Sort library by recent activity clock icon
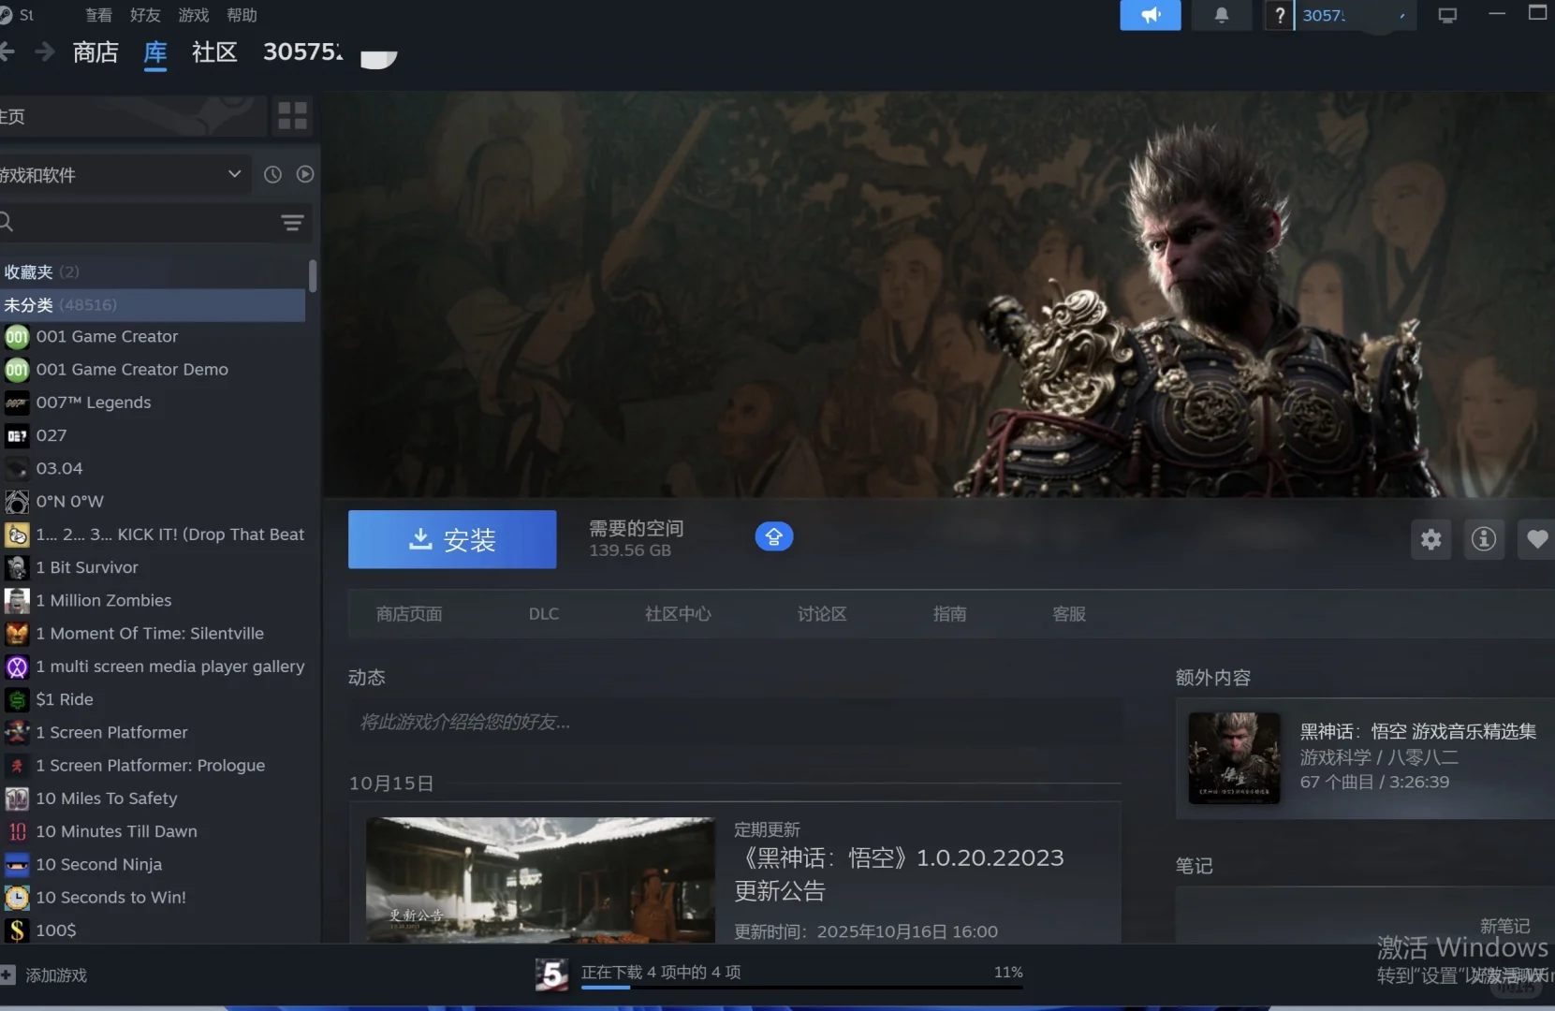The height and width of the screenshot is (1011, 1555). click(x=272, y=174)
